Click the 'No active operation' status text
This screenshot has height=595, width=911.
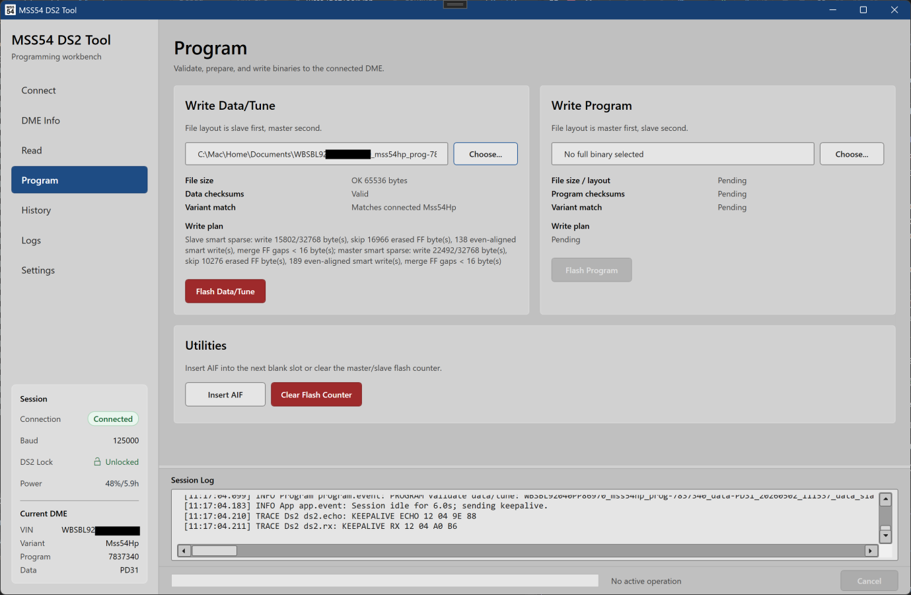[x=646, y=581]
